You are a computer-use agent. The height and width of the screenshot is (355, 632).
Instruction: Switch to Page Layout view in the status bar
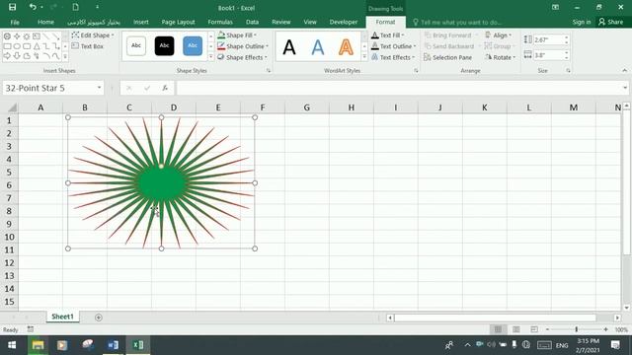click(x=515, y=329)
